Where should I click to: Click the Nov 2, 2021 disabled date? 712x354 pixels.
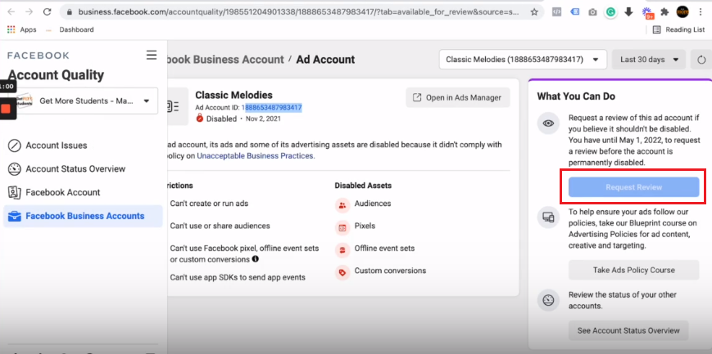263,119
